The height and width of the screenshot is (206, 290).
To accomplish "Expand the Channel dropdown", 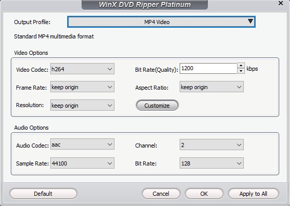I will [211, 145].
